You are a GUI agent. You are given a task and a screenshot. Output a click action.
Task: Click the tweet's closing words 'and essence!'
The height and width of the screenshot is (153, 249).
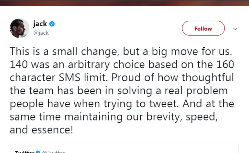tap(42, 130)
